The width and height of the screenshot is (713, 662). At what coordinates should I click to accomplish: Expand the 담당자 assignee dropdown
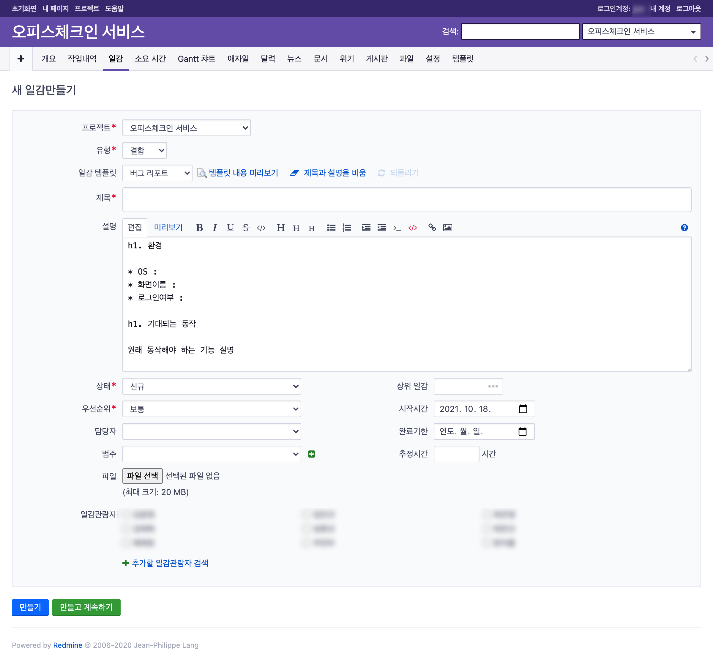[x=212, y=431]
